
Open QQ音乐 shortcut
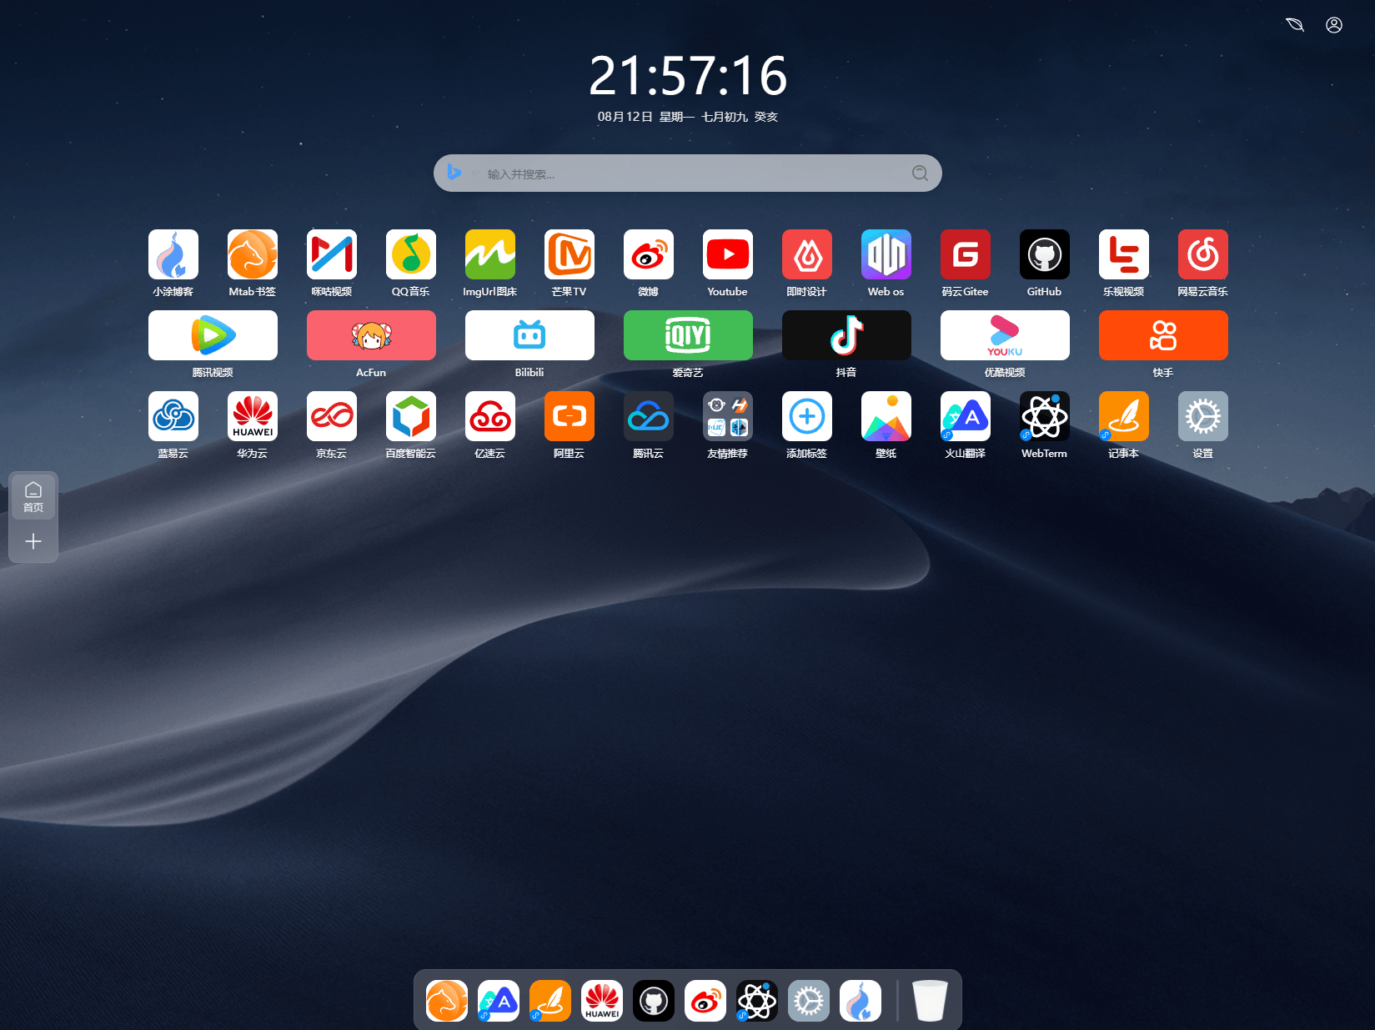coord(411,254)
